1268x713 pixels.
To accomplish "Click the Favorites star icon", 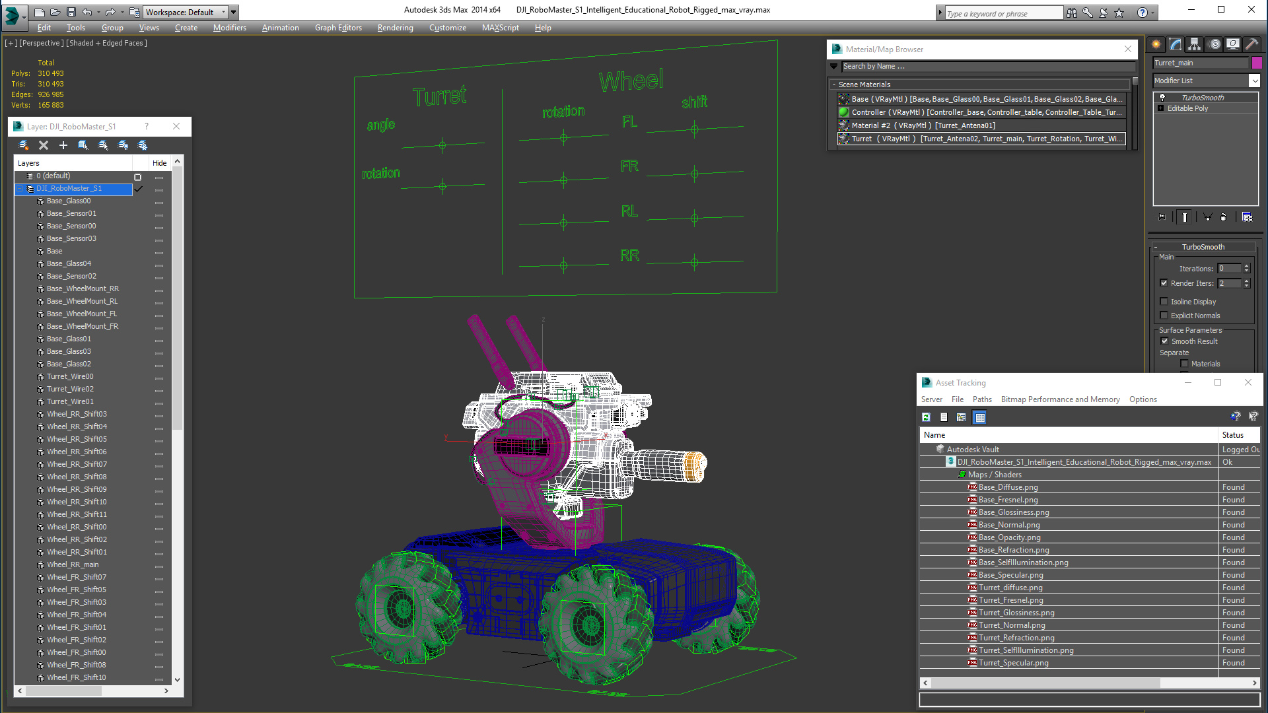I will pyautogui.click(x=1119, y=13).
